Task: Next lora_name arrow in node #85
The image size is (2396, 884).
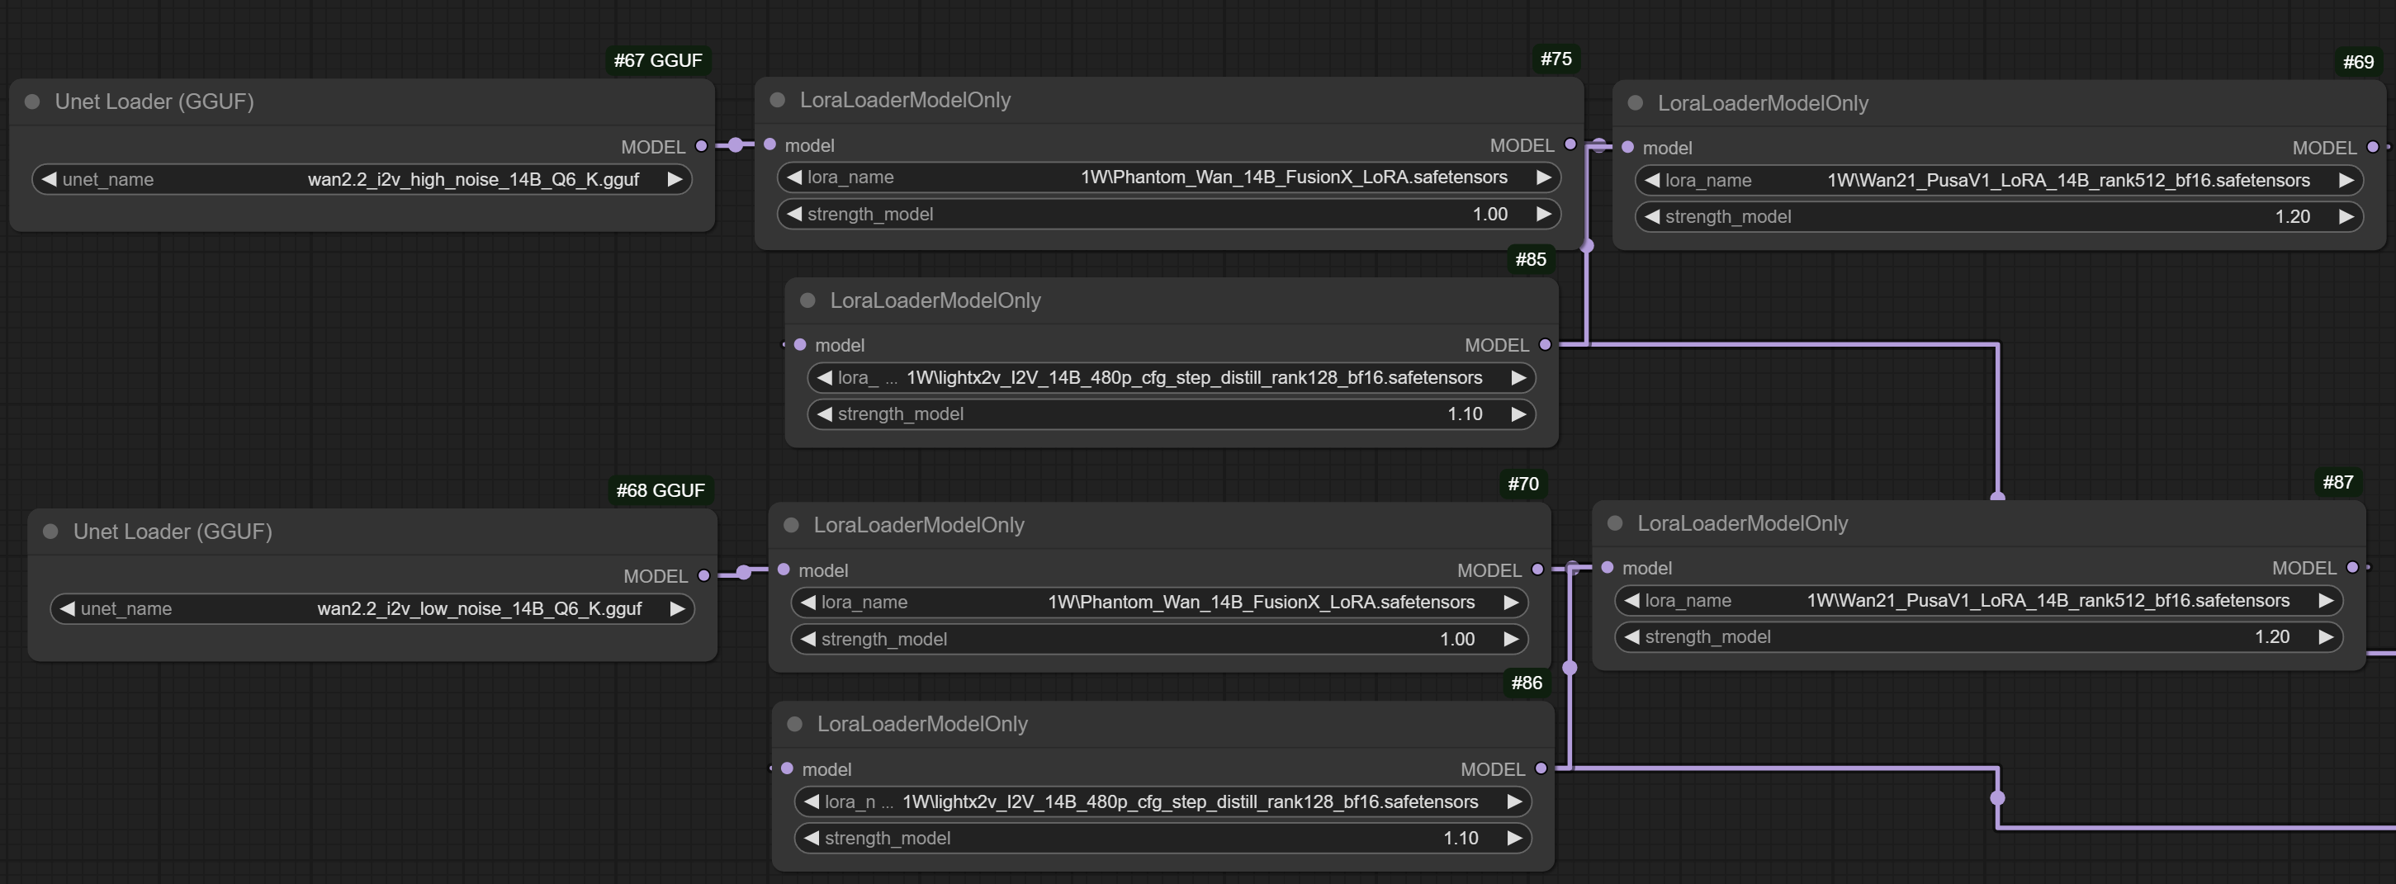Action: pyautogui.click(x=1519, y=377)
